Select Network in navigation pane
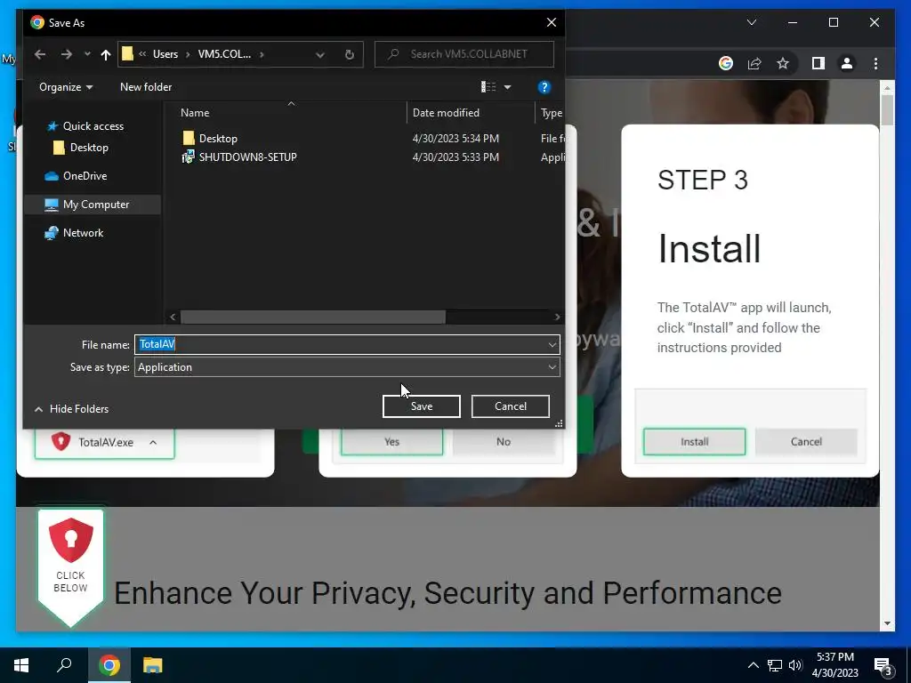The image size is (911, 683). coord(83,233)
